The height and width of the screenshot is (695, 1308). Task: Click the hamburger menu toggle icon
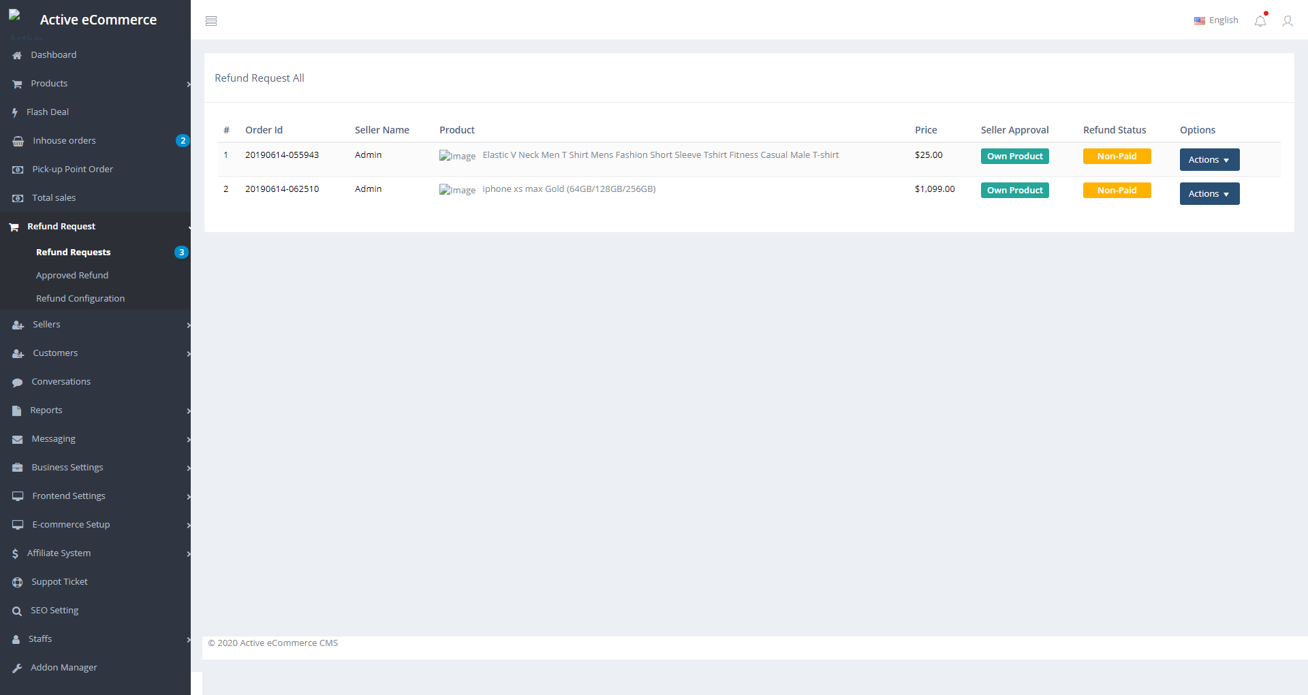coord(211,21)
